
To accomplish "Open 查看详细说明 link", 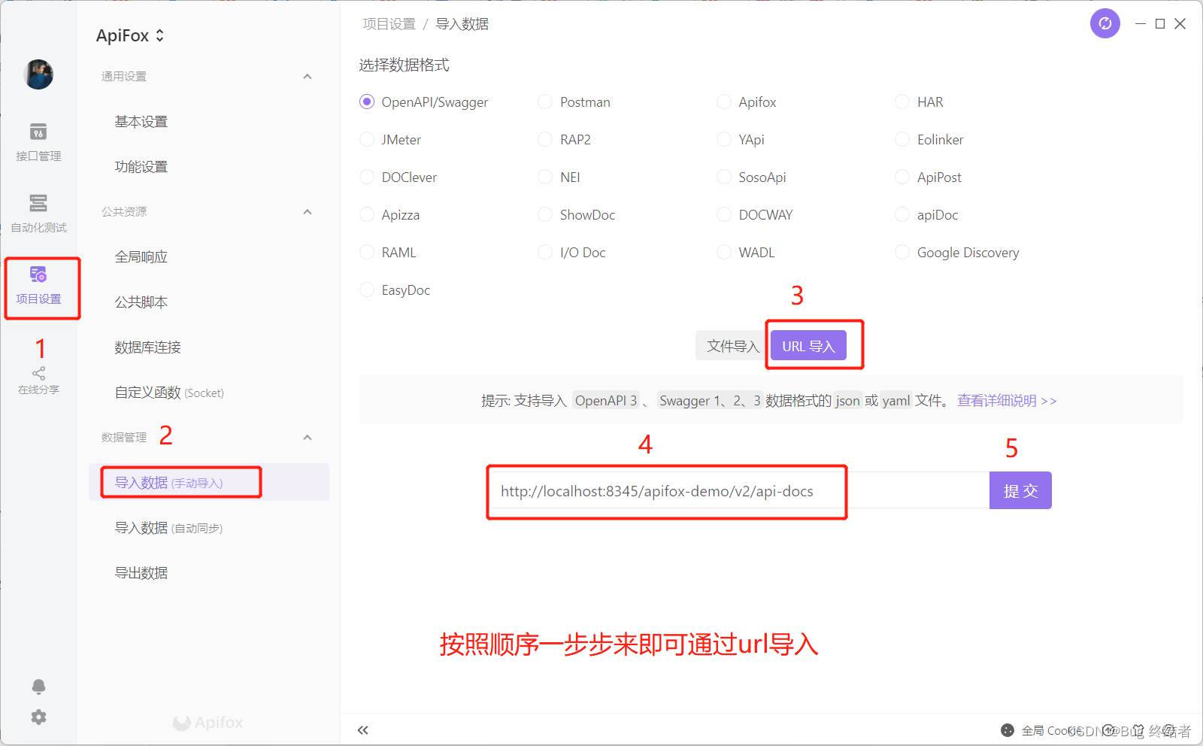I will point(1007,401).
